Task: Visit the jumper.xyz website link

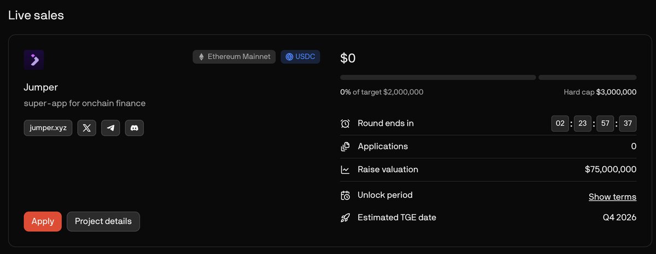Action: (48, 128)
